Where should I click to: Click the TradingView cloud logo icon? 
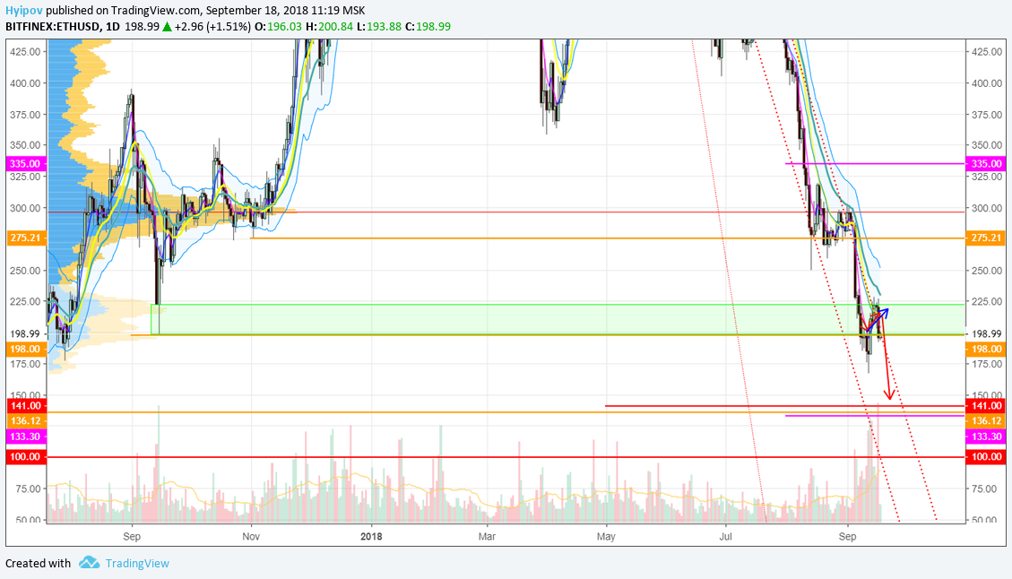[x=89, y=563]
